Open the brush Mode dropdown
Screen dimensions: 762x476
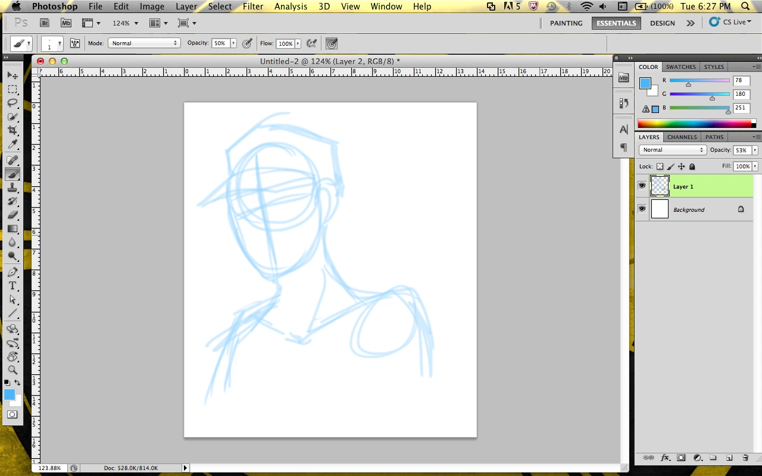tap(144, 43)
